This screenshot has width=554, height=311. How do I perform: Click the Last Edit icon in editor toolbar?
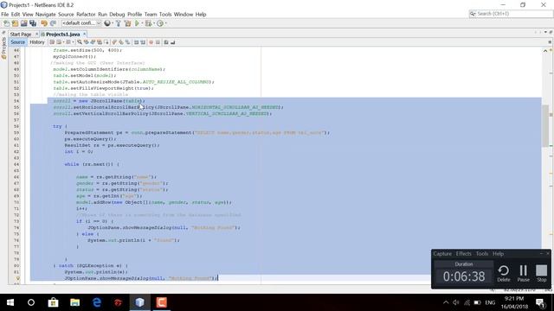coord(52,42)
